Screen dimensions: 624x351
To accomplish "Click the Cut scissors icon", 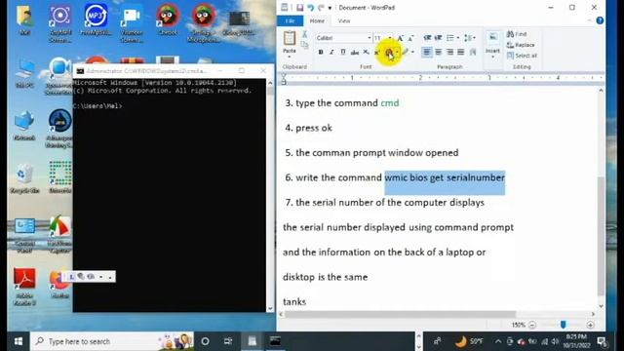I will pyautogui.click(x=304, y=35).
